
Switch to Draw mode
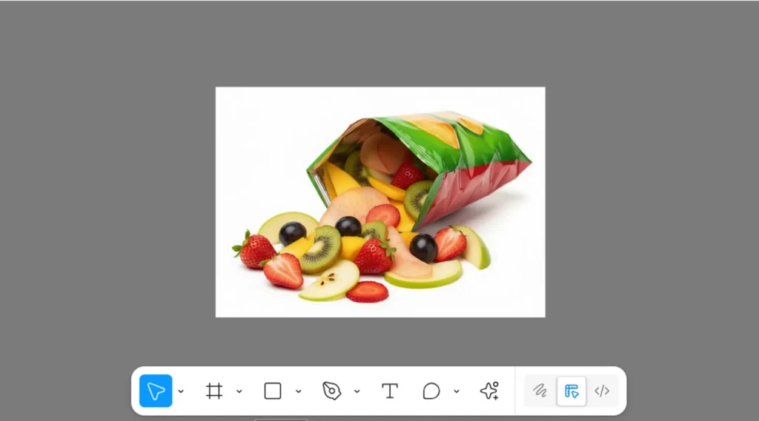point(540,391)
